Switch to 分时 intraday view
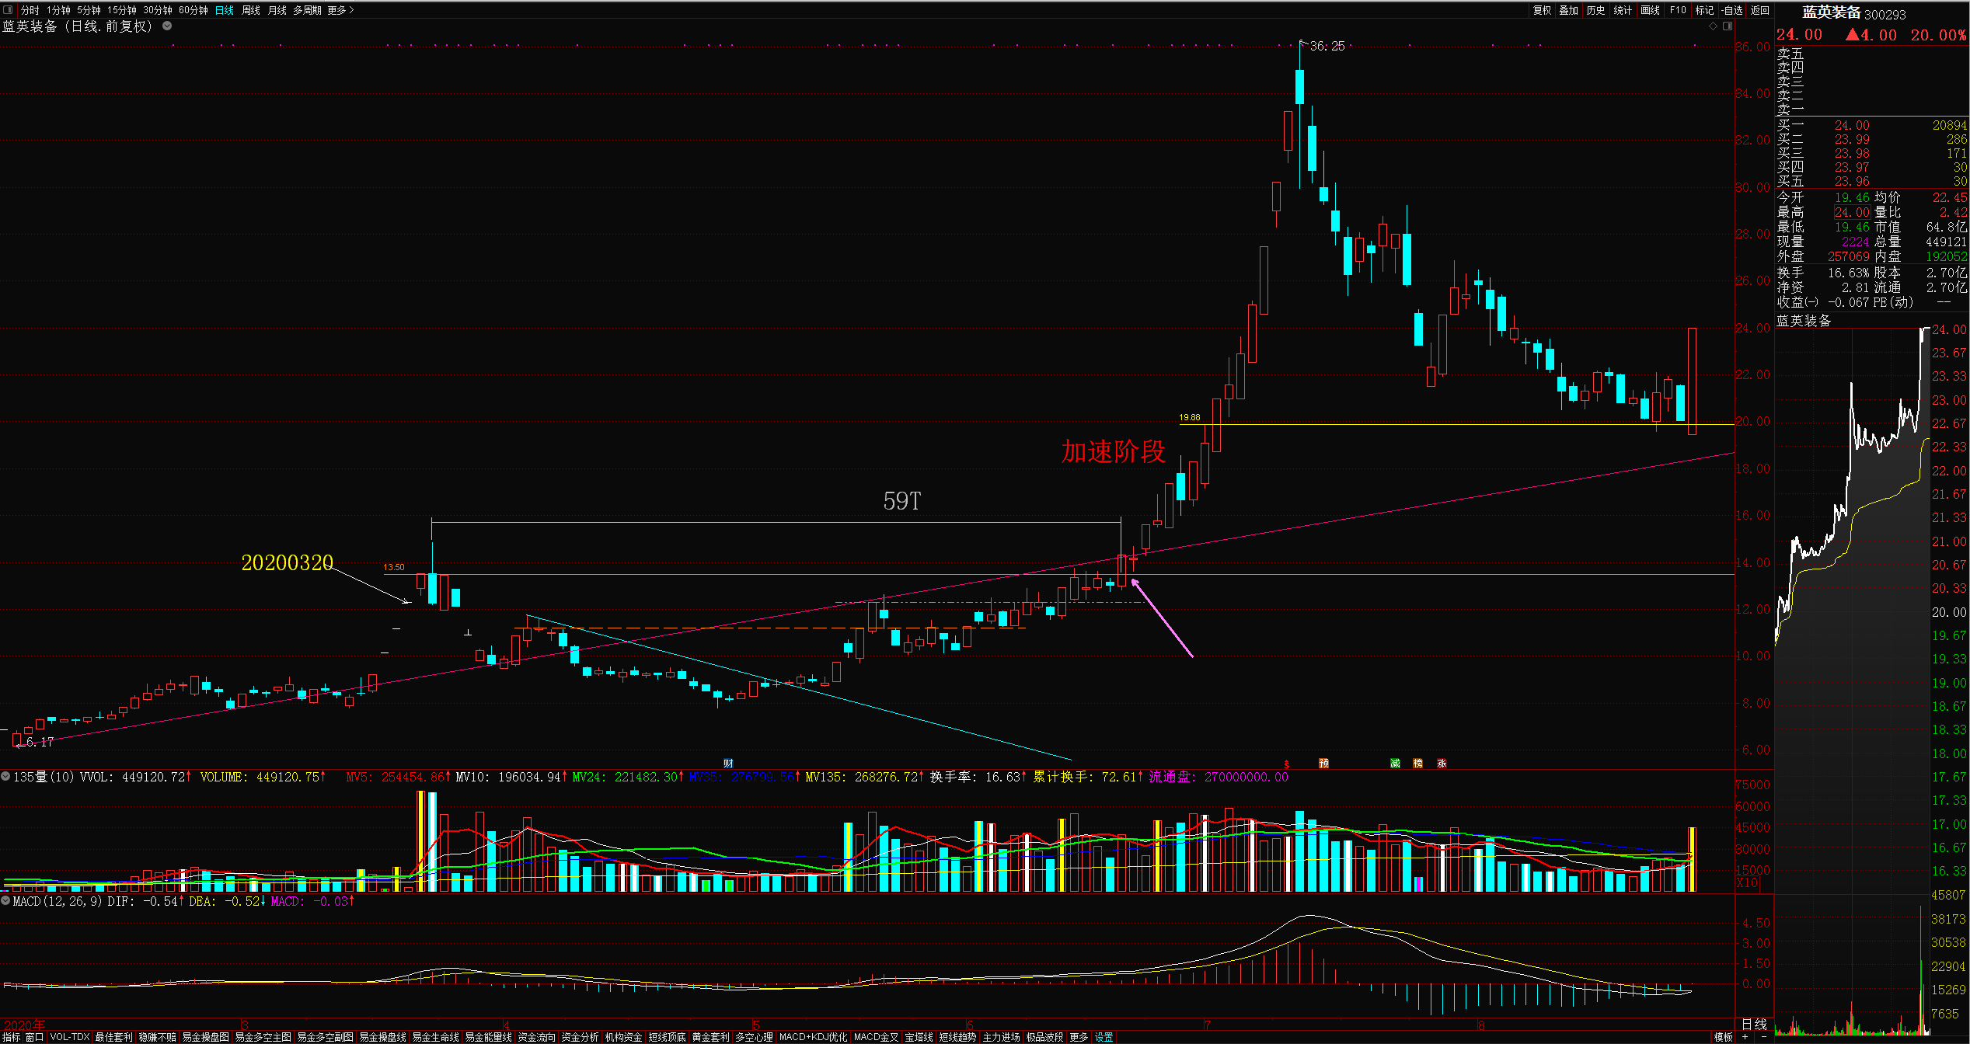Image resolution: width=1970 pixels, height=1044 pixels. click(30, 10)
